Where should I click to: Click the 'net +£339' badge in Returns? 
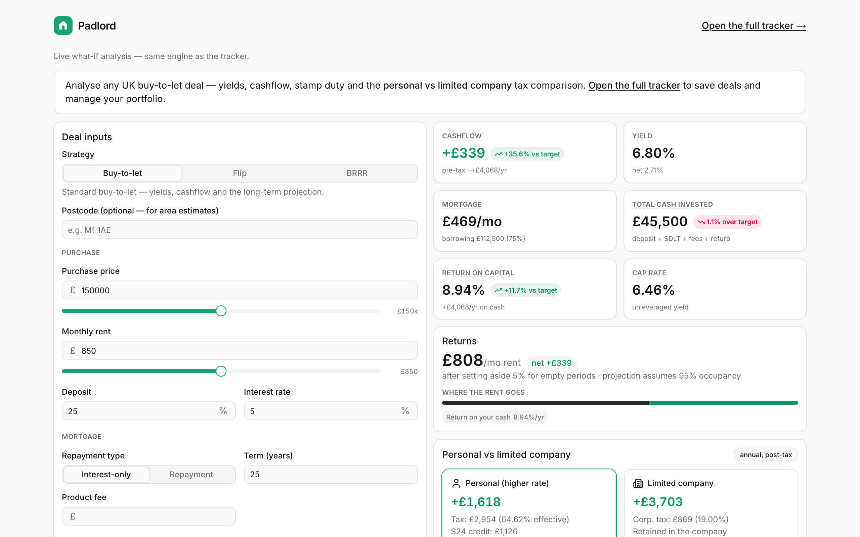(551, 363)
